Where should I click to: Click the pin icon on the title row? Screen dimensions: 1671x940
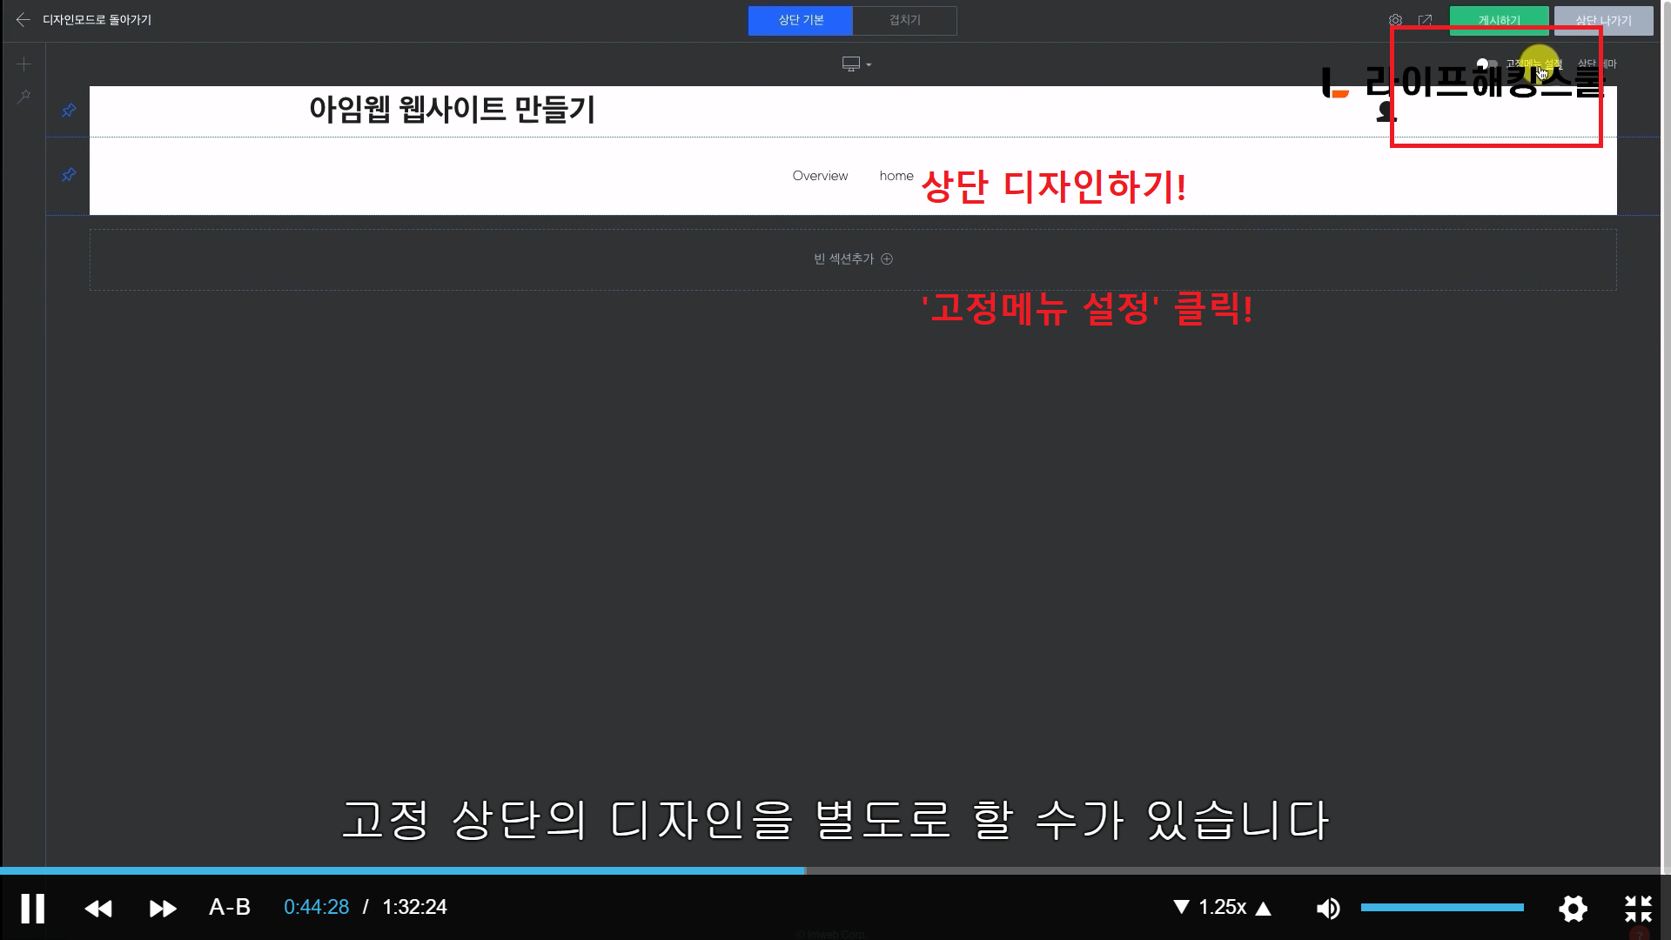[69, 111]
